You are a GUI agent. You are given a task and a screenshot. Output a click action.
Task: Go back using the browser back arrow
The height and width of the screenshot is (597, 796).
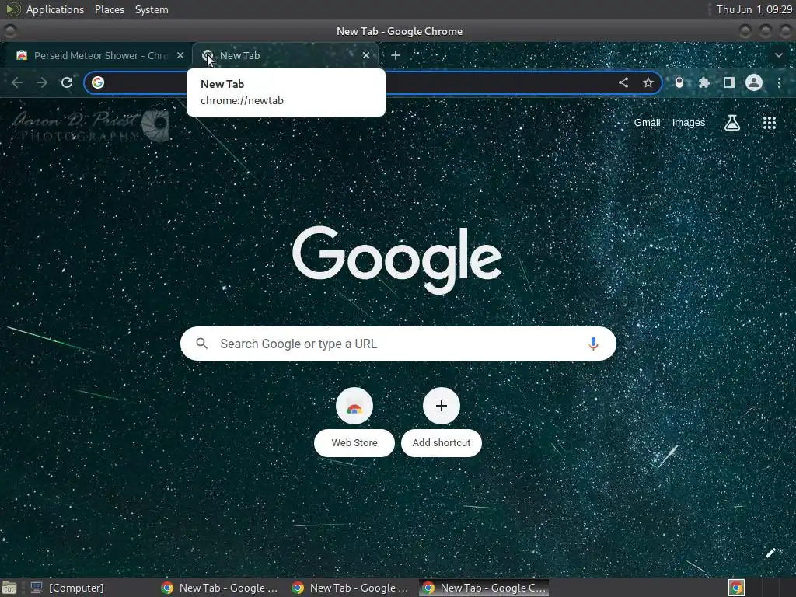point(17,82)
